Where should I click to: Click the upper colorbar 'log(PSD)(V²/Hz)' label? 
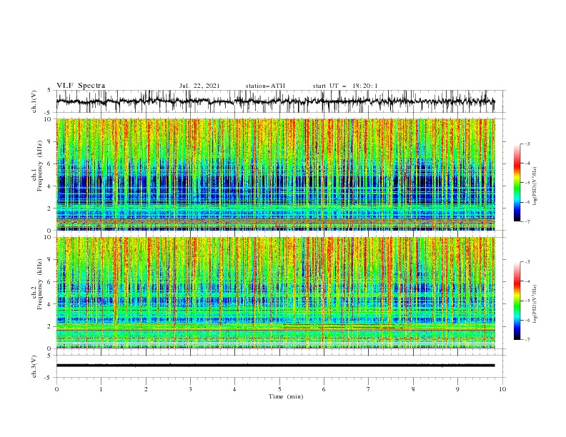coord(535,186)
